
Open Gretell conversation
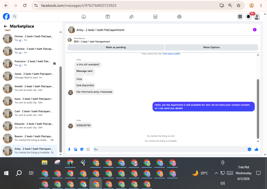29,88
